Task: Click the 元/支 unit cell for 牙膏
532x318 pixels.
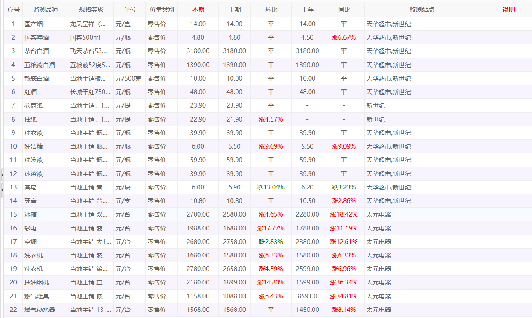Action: click(x=130, y=201)
